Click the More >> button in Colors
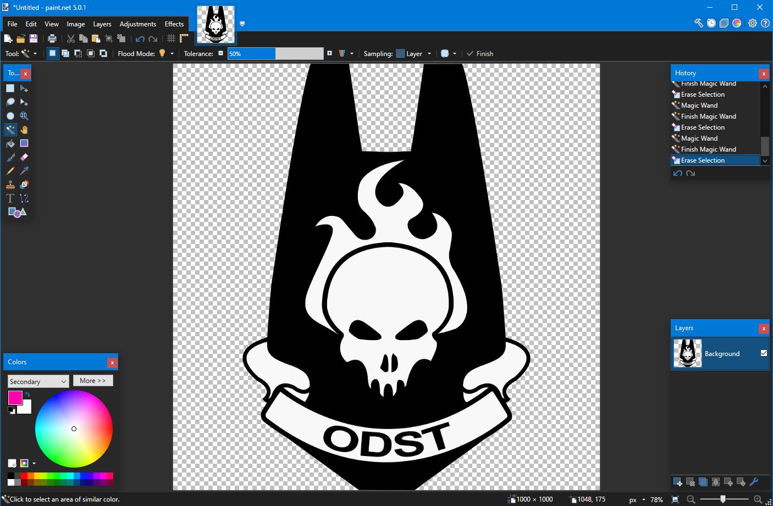This screenshot has width=773, height=506. pyautogui.click(x=93, y=381)
